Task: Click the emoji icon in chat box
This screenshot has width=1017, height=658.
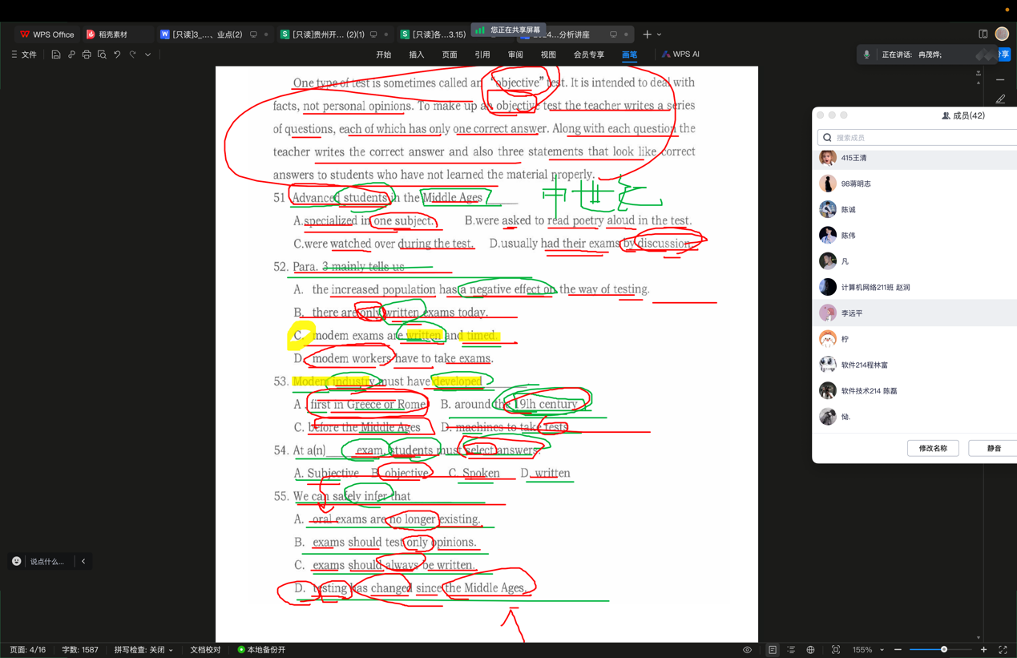Action: (x=17, y=561)
